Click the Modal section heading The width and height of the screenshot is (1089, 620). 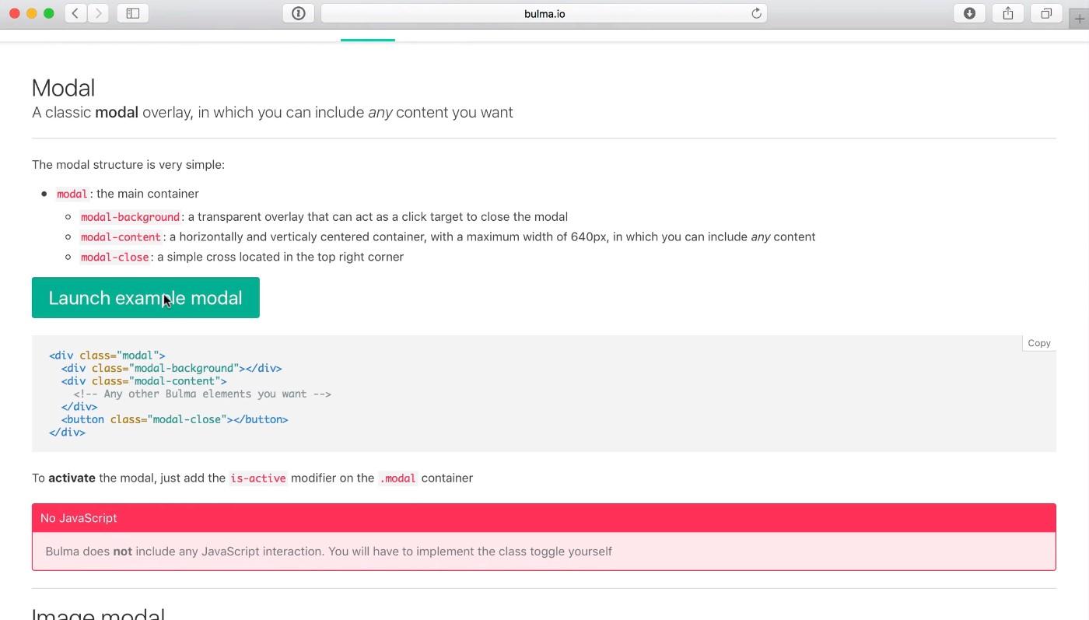(63, 88)
